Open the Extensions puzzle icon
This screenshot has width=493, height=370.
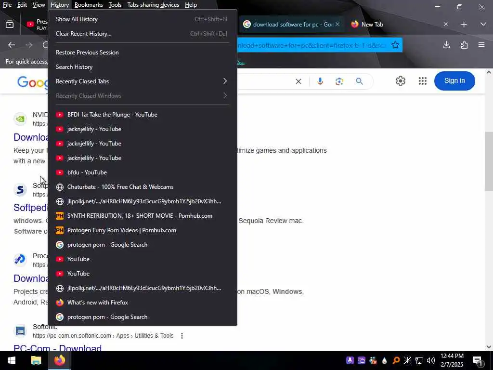pos(464,45)
